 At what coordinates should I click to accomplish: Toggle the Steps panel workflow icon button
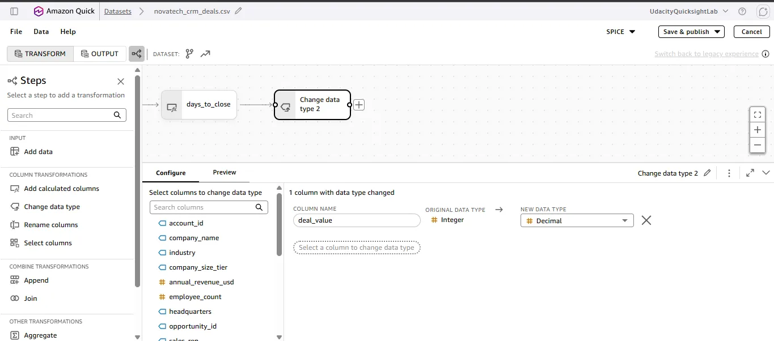click(x=137, y=54)
